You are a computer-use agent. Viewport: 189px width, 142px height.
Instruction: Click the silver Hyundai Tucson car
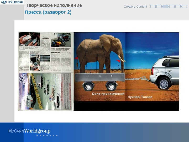164,73
